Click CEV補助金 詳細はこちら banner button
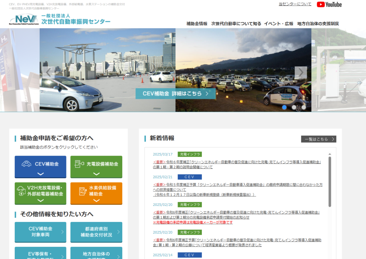Image resolution: width=366 pixels, height=259 pixels. tap(175, 93)
